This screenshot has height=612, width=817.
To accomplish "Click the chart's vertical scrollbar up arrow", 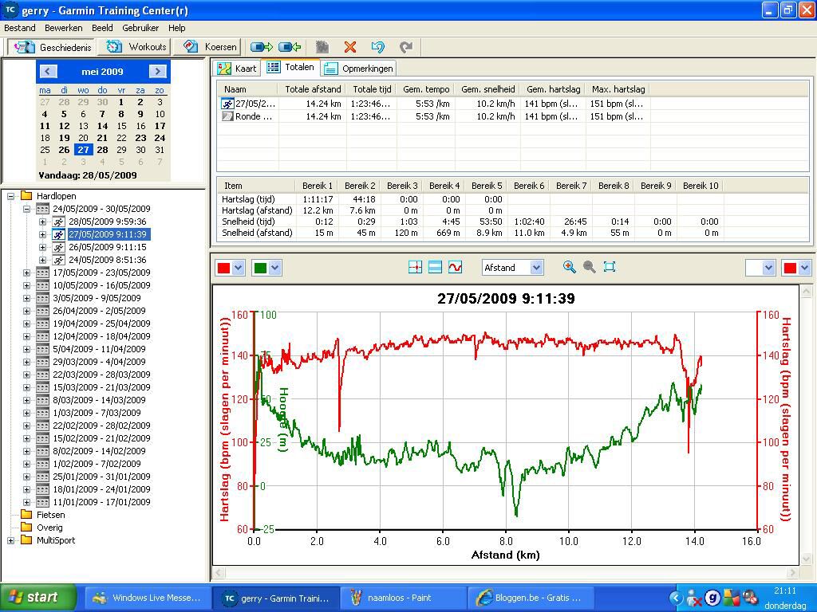I will pyautogui.click(x=806, y=291).
